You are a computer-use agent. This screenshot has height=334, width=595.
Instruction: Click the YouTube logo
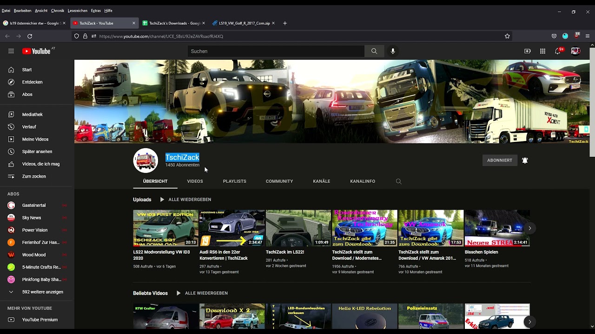pyautogui.click(x=36, y=51)
